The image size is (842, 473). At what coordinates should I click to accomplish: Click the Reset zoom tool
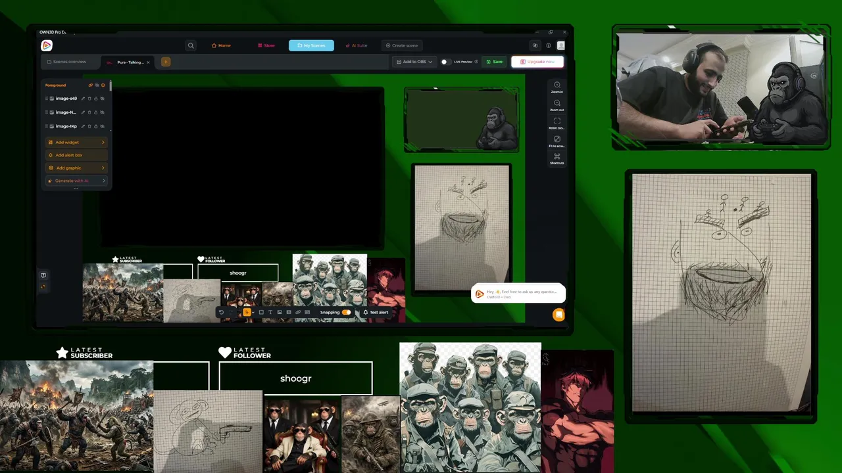557,123
